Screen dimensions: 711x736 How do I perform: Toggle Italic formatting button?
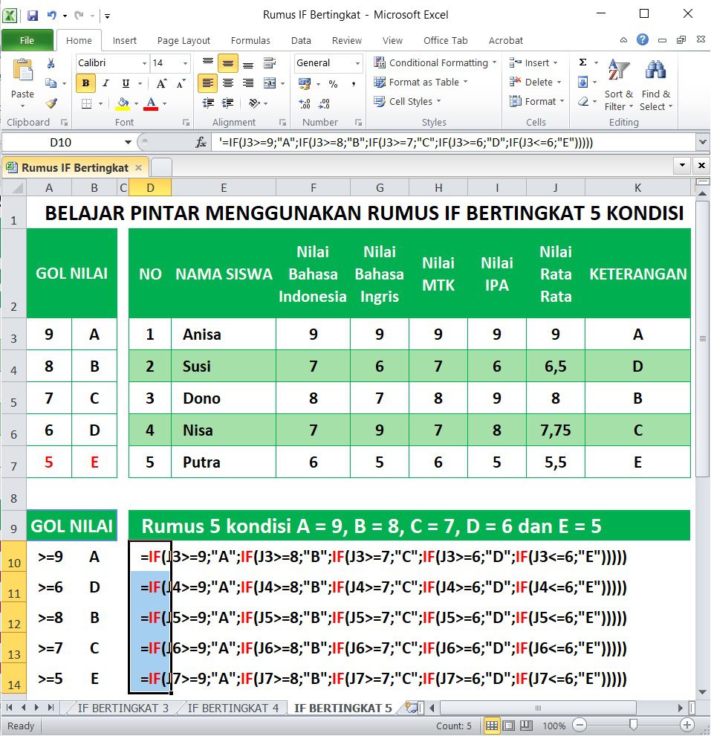point(105,83)
